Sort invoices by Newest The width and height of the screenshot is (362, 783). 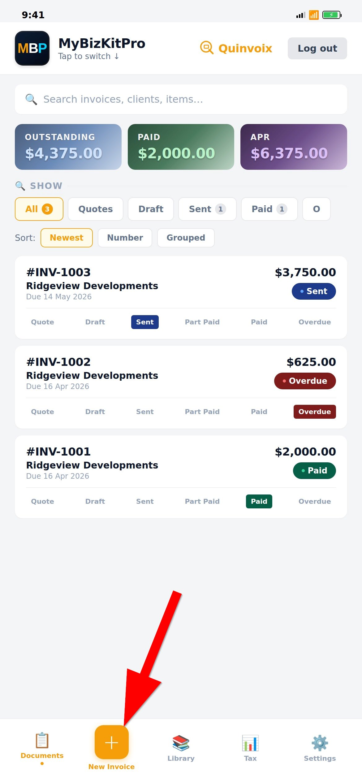tap(67, 238)
